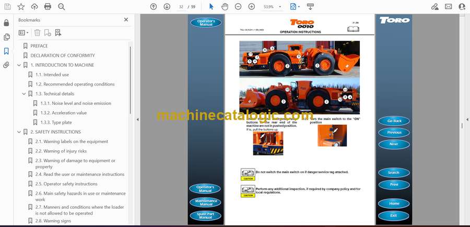Go to the next page with the down arrow
The height and width of the screenshot is (227, 470).
click(x=167, y=7)
